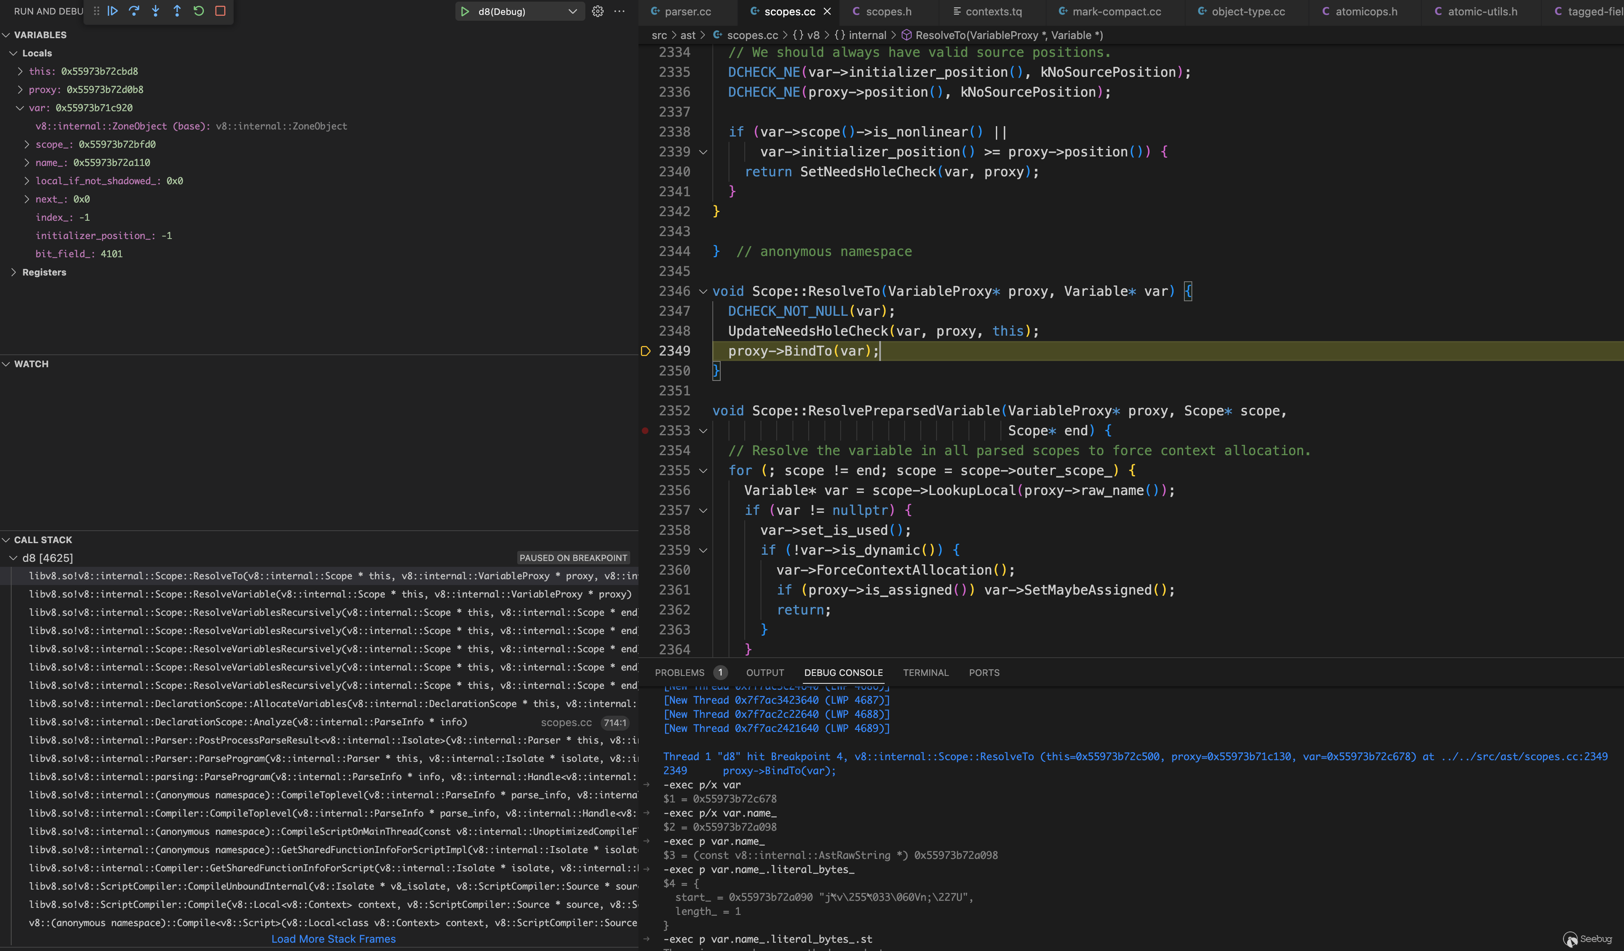Collapse the code fold at line 2346
The image size is (1624, 951).
pyautogui.click(x=703, y=291)
